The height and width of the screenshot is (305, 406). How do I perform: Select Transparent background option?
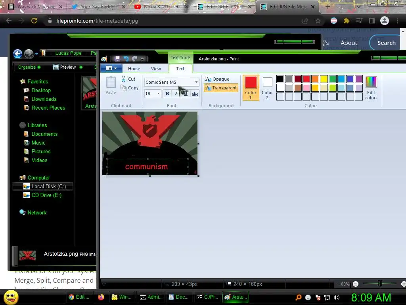point(221,88)
